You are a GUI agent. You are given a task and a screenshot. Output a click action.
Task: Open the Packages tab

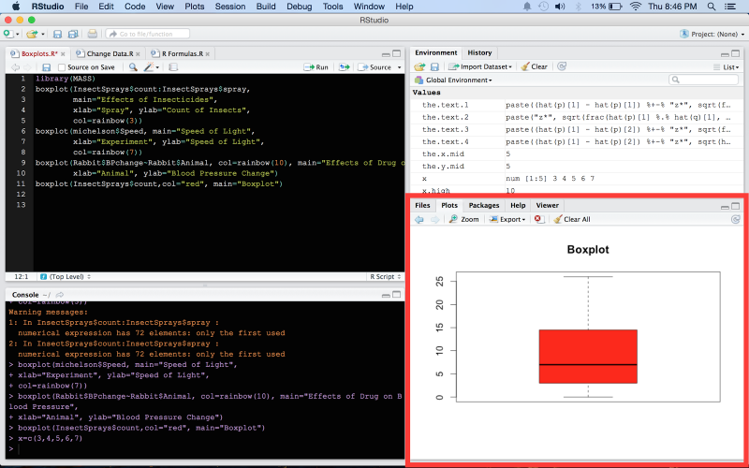(x=483, y=205)
